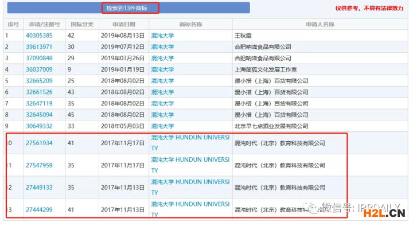Open 混沌大学 trademark name in row 1
The width and height of the screenshot is (413, 226).
point(162,36)
